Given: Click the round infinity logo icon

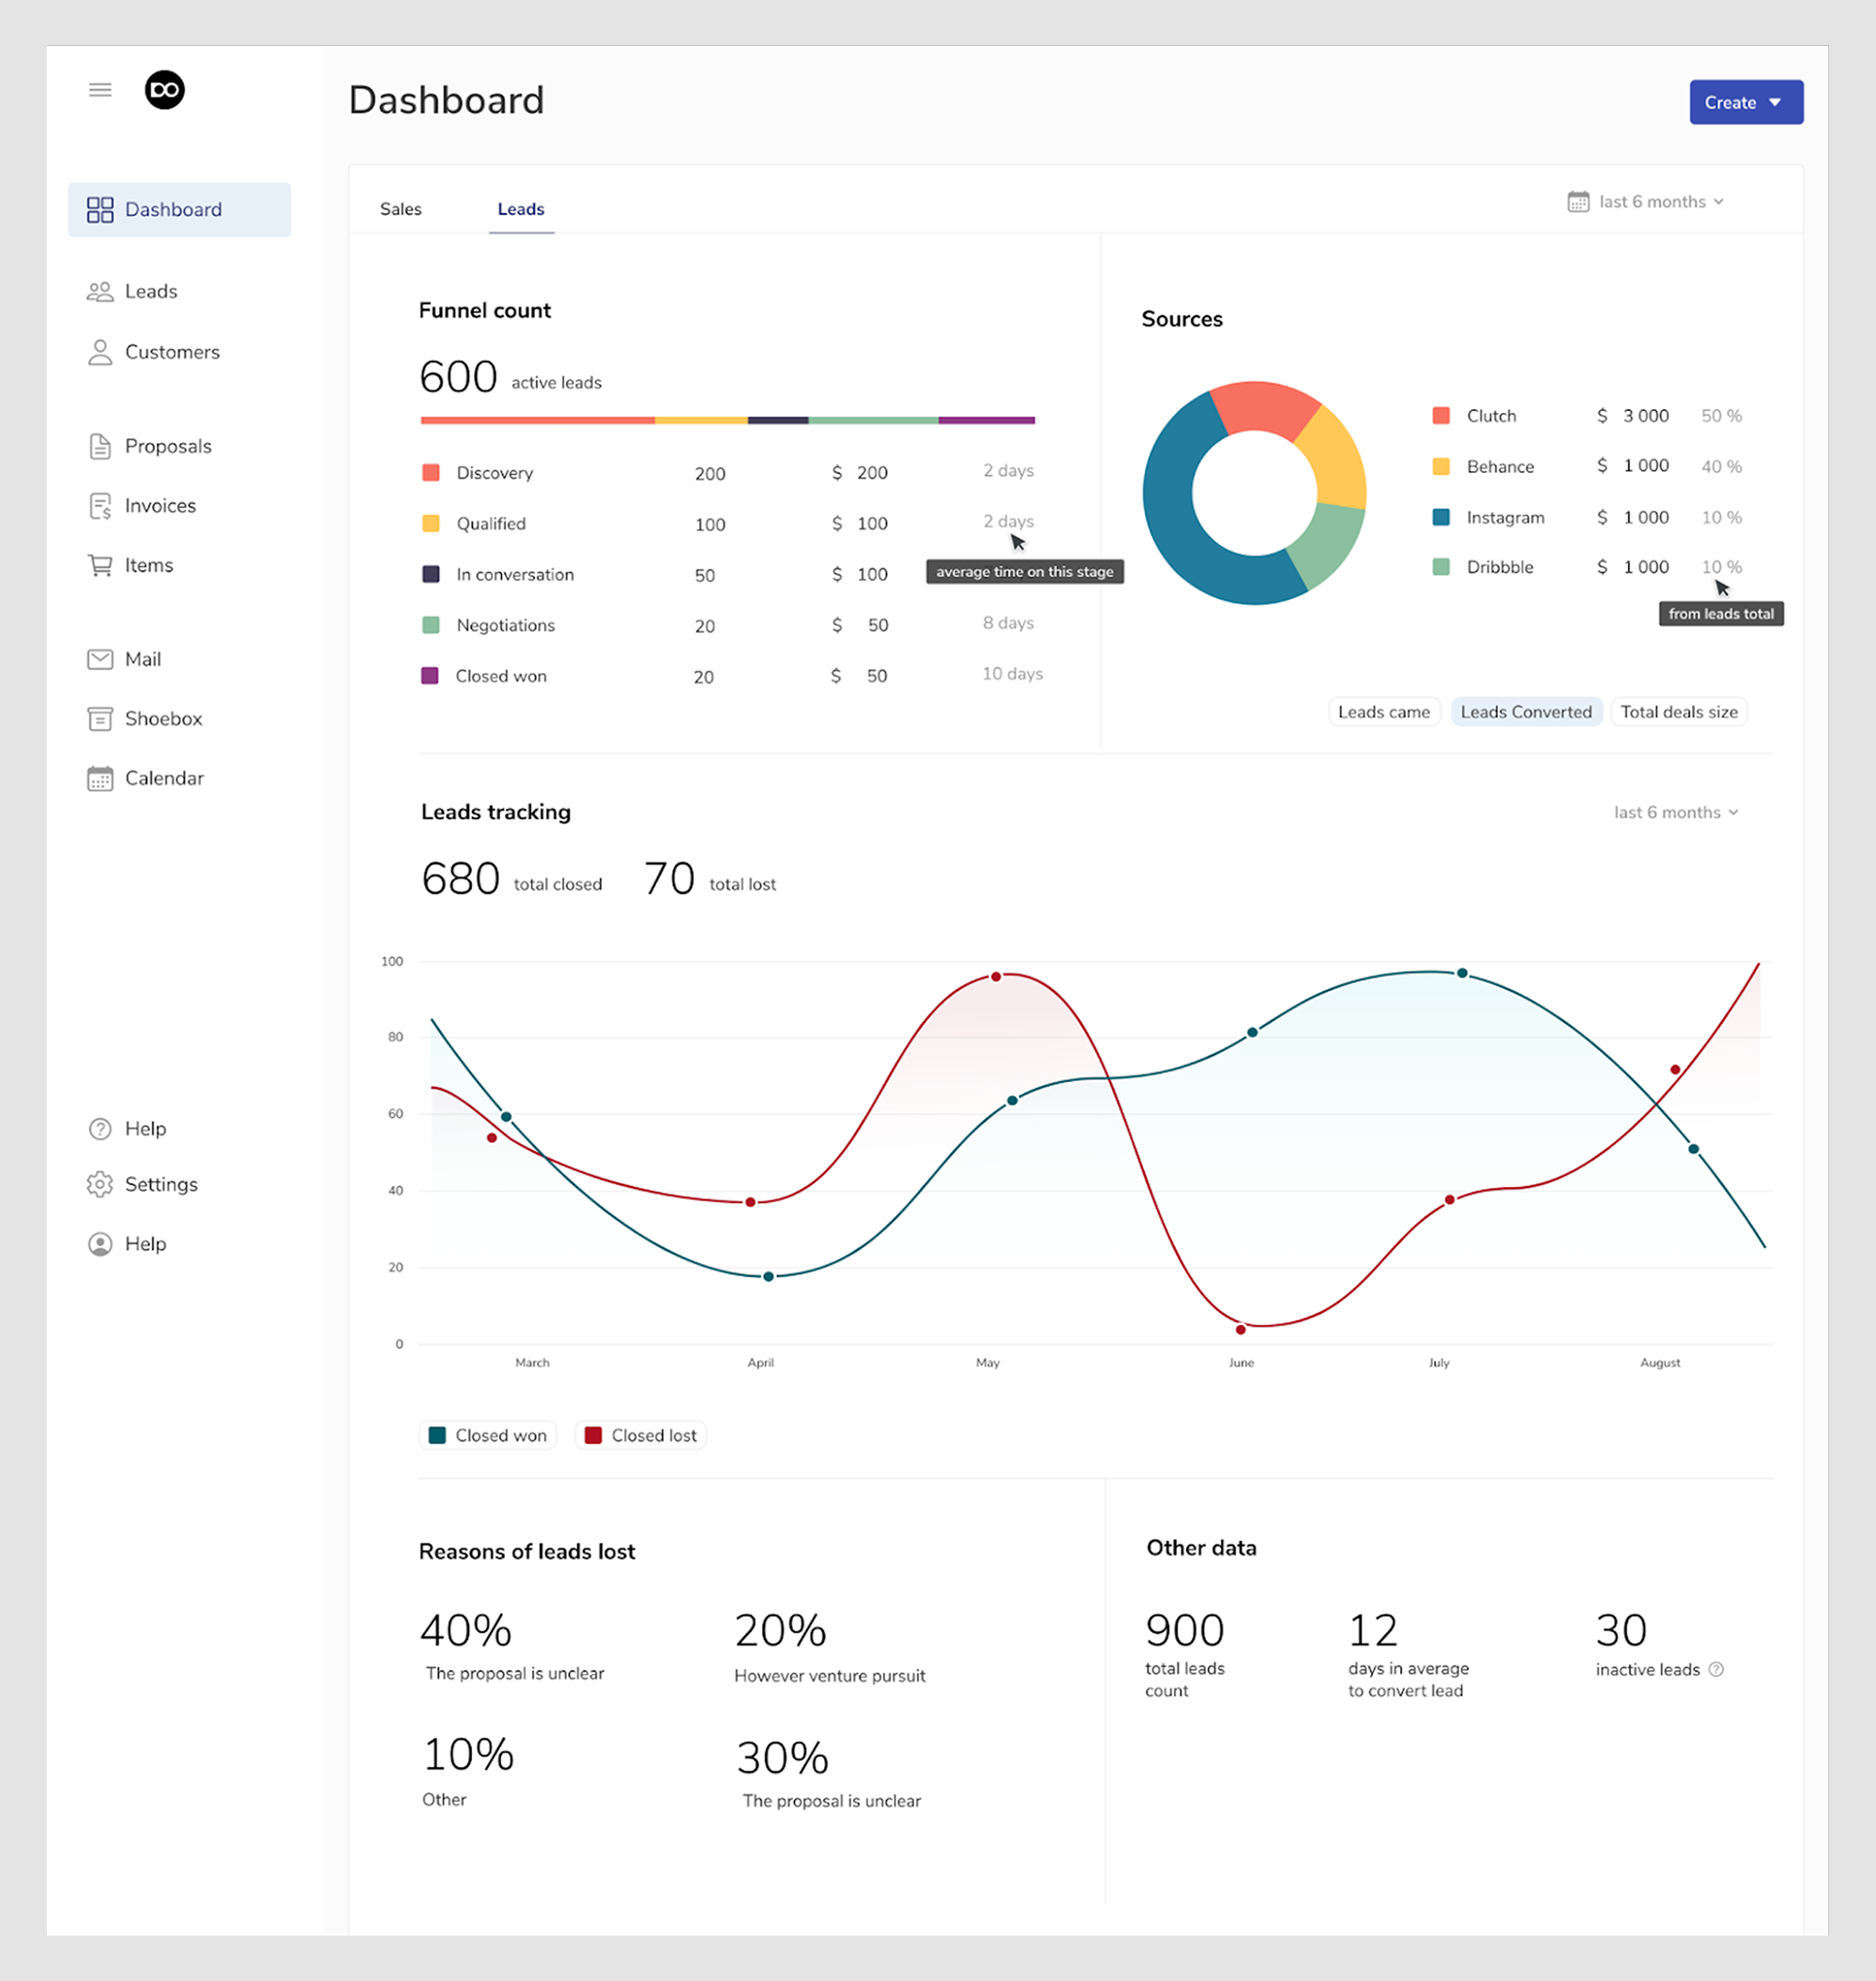Looking at the screenshot, I should [165, 90].
